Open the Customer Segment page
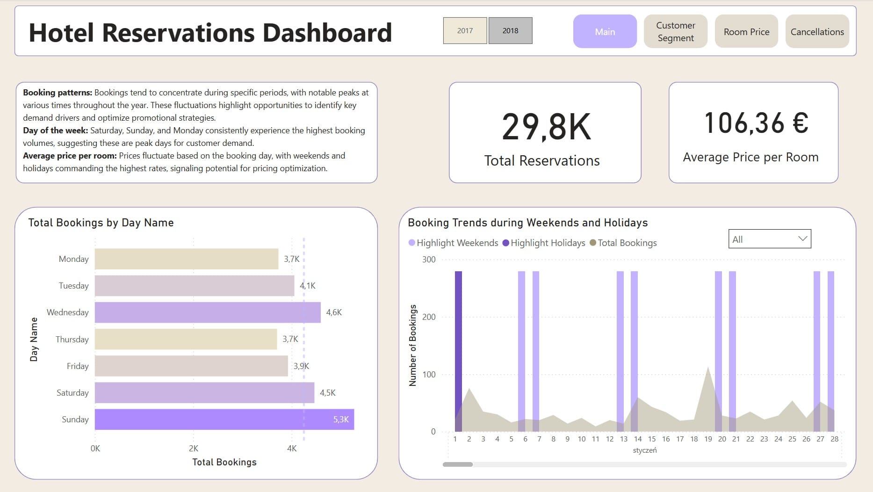This screenshot has width=873, height=492. 675,32
